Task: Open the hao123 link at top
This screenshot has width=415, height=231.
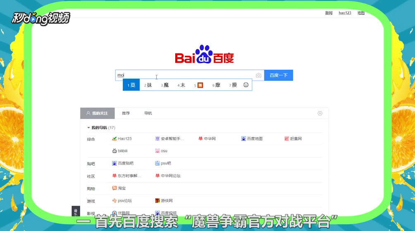Action: point(345,13)
